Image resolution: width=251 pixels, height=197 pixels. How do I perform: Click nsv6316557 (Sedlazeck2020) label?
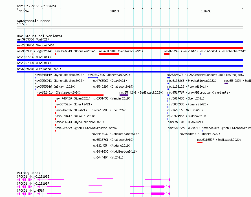coord(219,140)
